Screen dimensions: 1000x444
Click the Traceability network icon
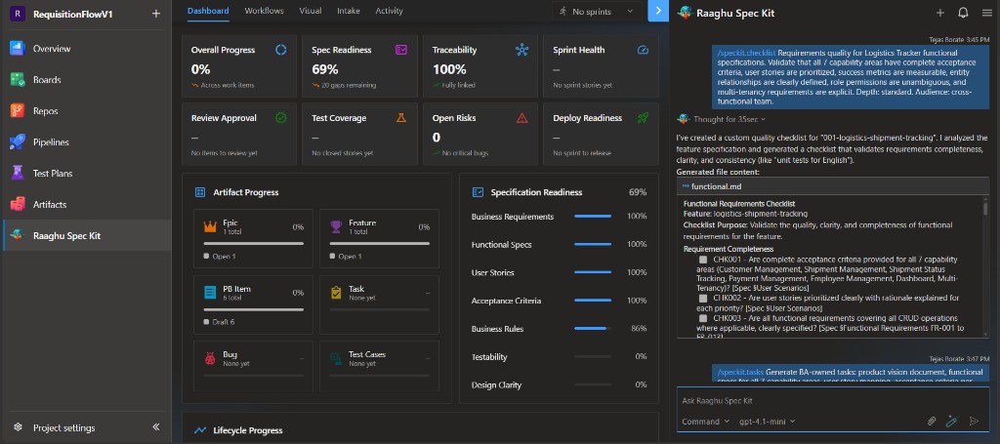521,50
